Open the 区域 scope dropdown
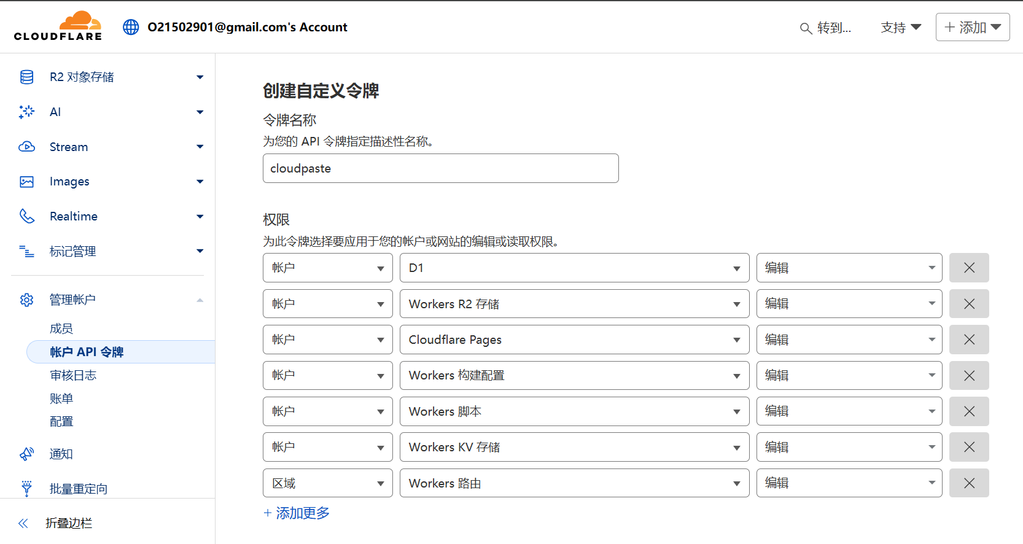1023x544 pixels. (x=327, y=483)
